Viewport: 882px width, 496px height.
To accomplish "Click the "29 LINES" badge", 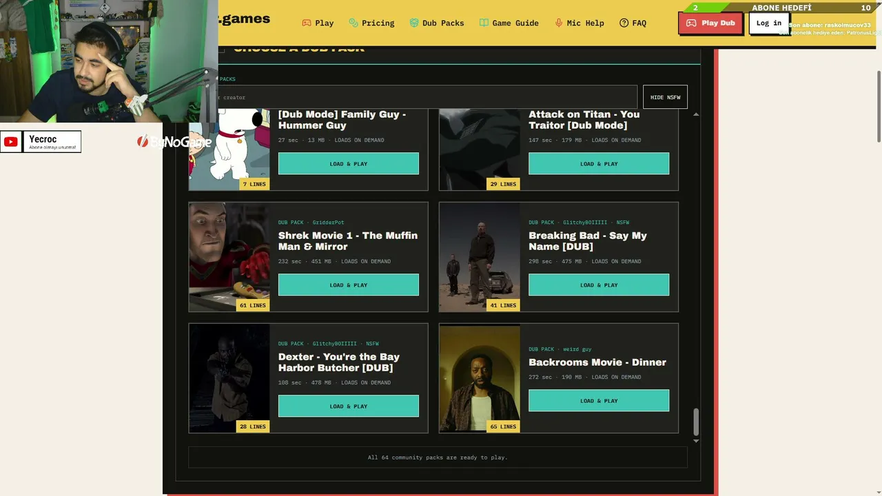I will pos(503,184).
